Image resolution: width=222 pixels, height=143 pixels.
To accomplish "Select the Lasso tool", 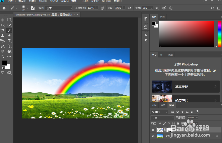I will [x=3, y=25].
